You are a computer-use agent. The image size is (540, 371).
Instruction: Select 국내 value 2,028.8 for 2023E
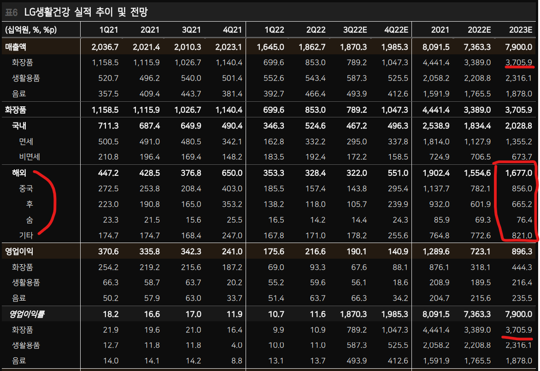pos(519,126)
